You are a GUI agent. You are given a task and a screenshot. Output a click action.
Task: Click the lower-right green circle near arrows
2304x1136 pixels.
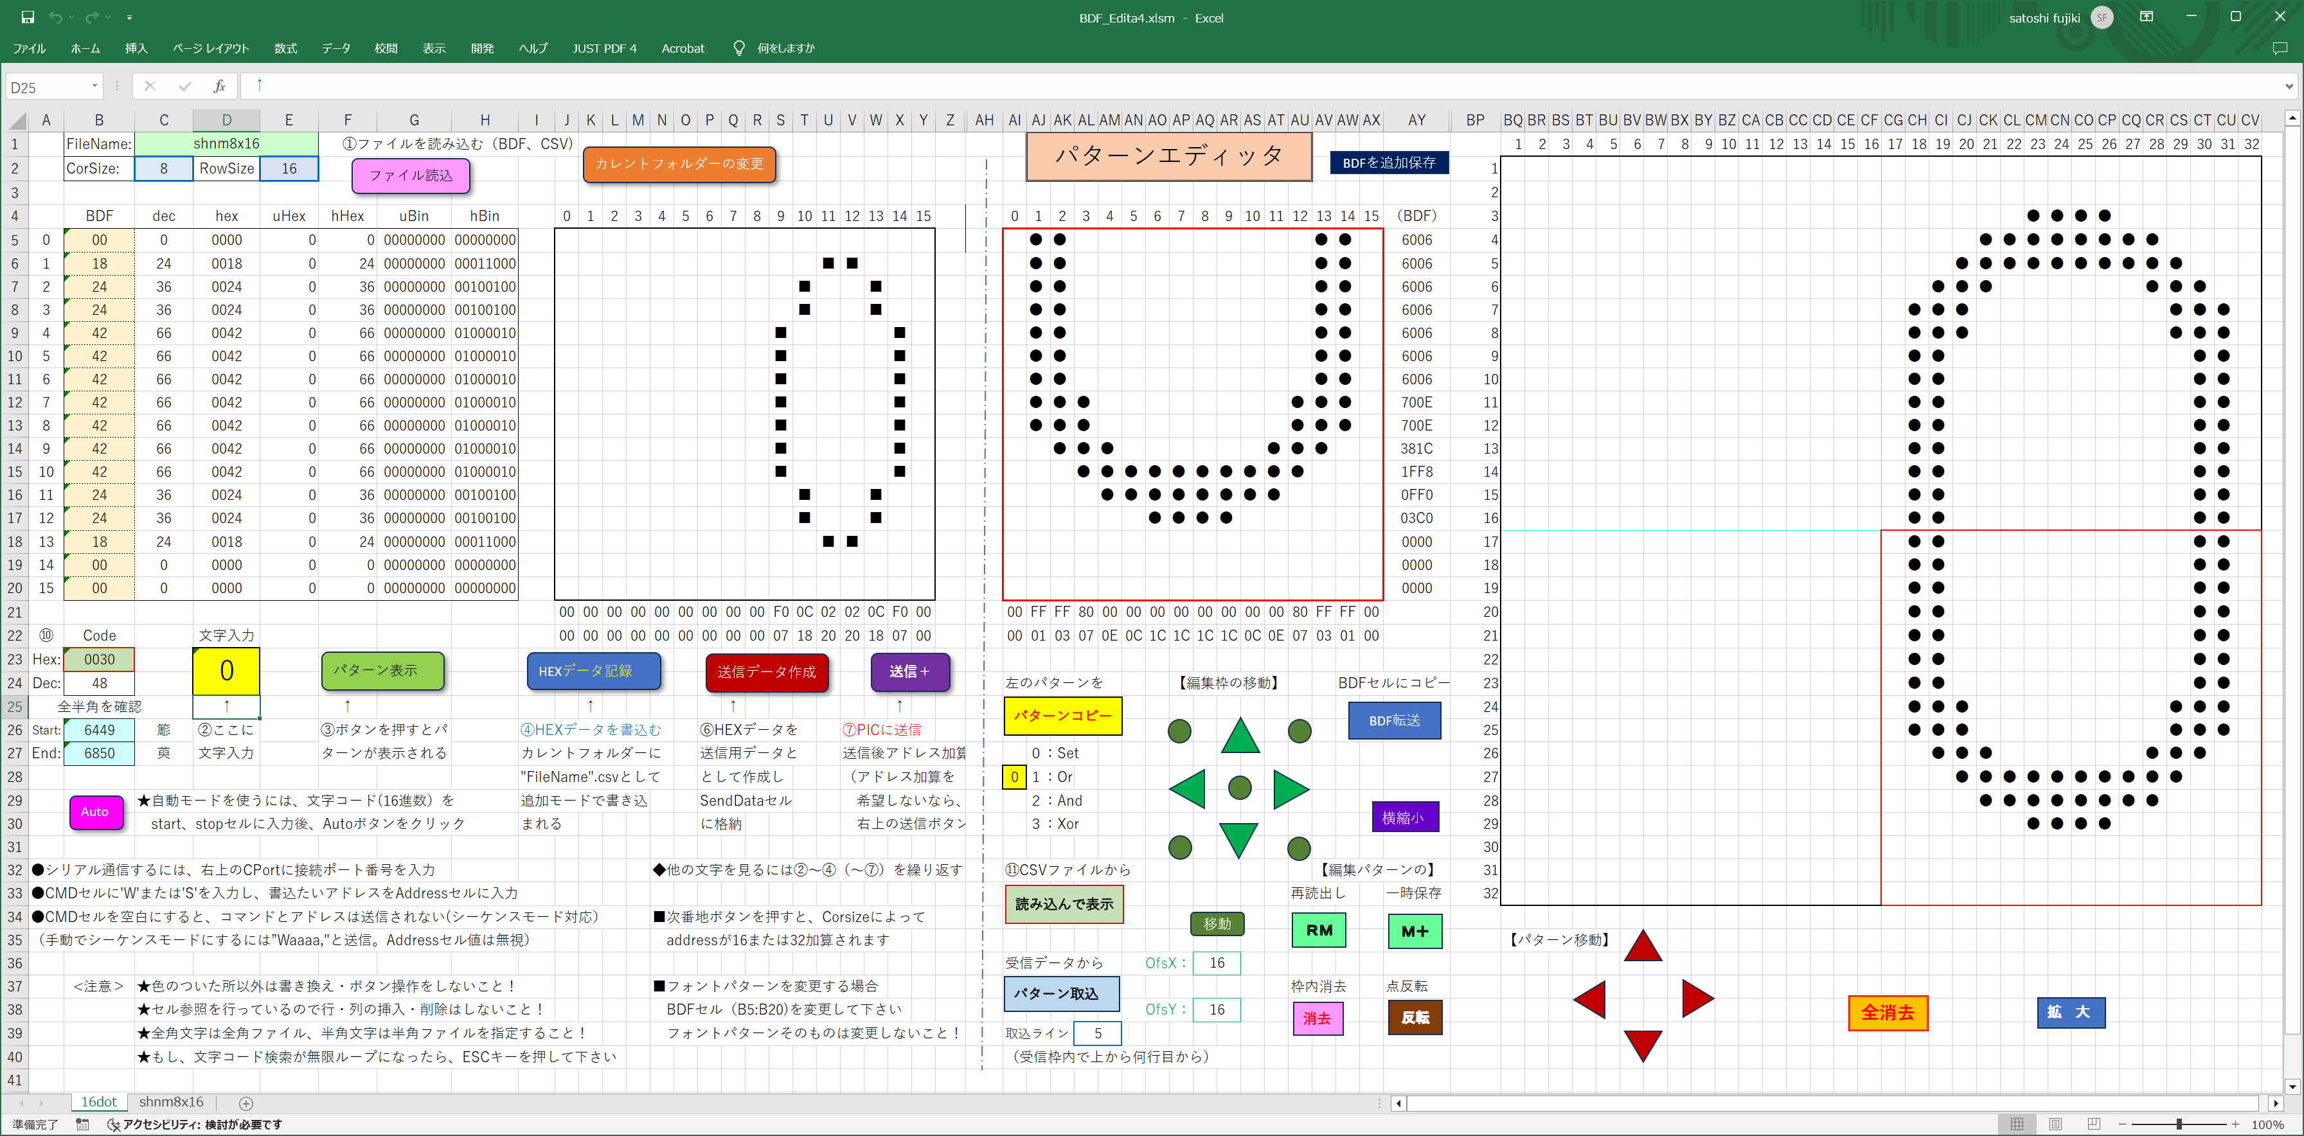pos(1299,848)
